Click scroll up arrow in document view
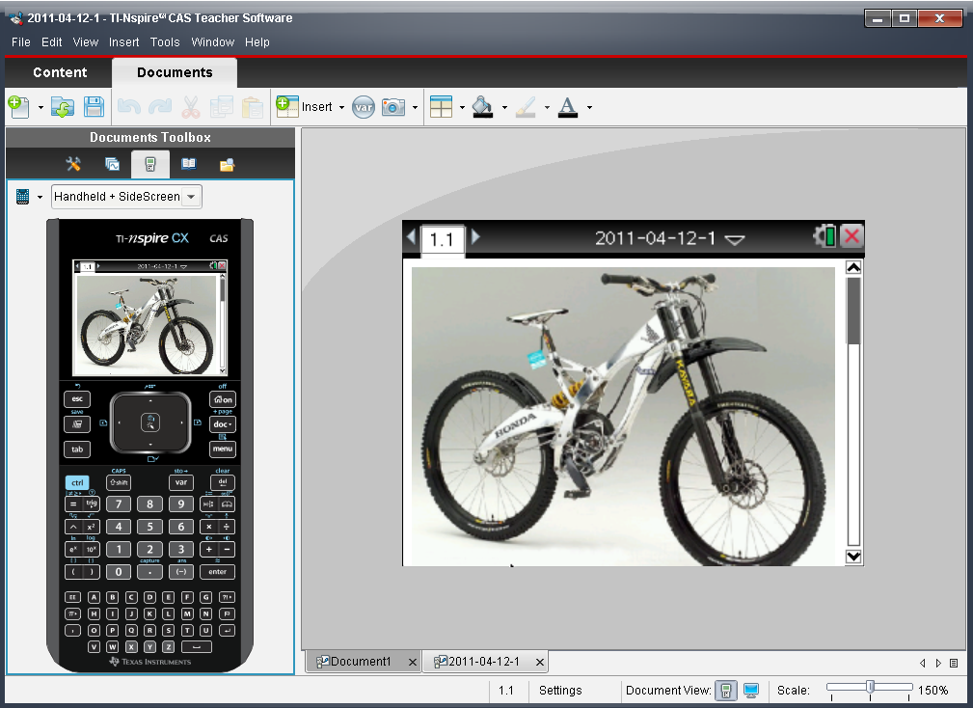The width and height of the screenshot is (973, 708). (x=853, y=267)
